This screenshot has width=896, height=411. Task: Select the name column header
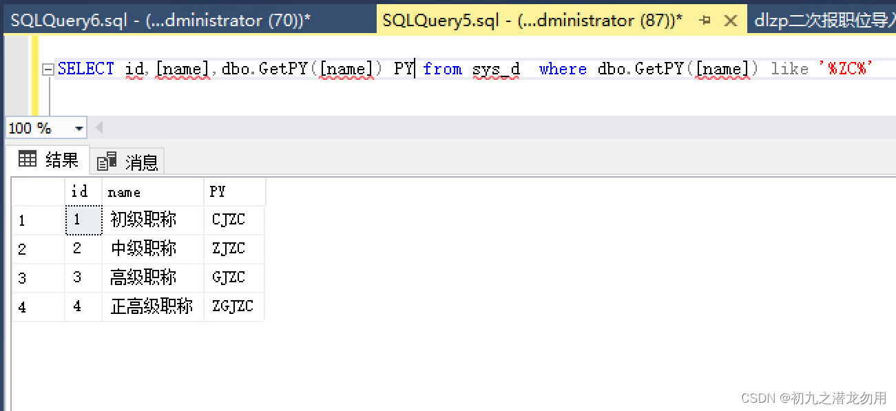[153, 192]
